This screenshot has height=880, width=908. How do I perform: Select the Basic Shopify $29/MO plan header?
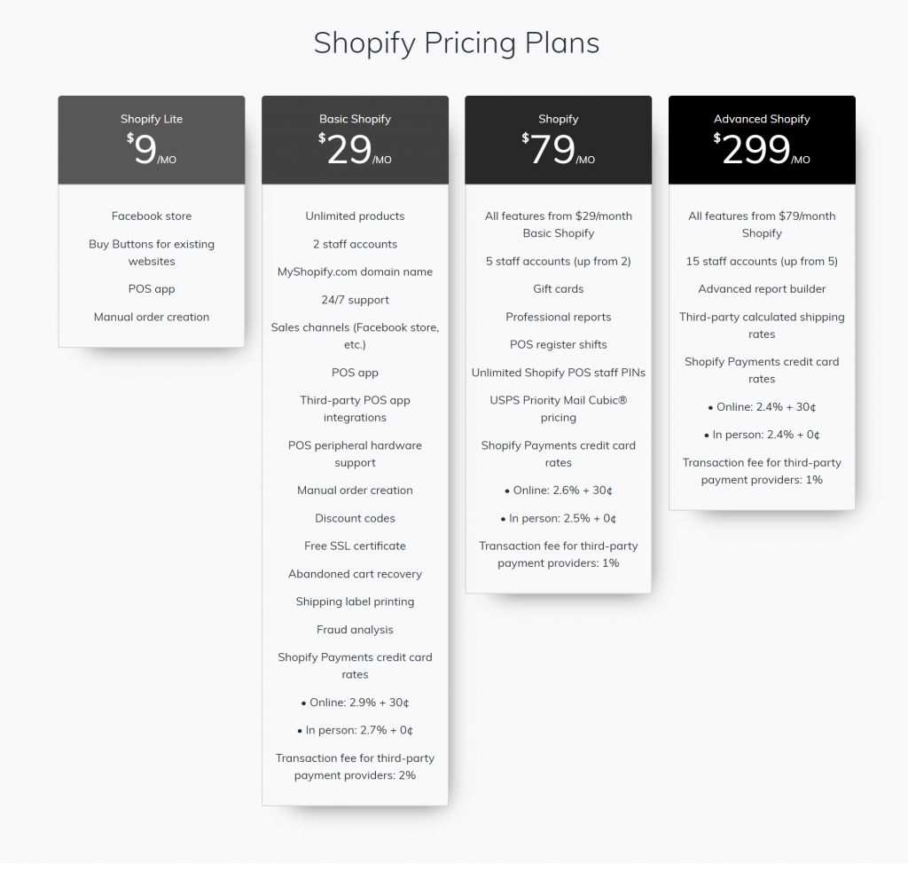[355, 140]
